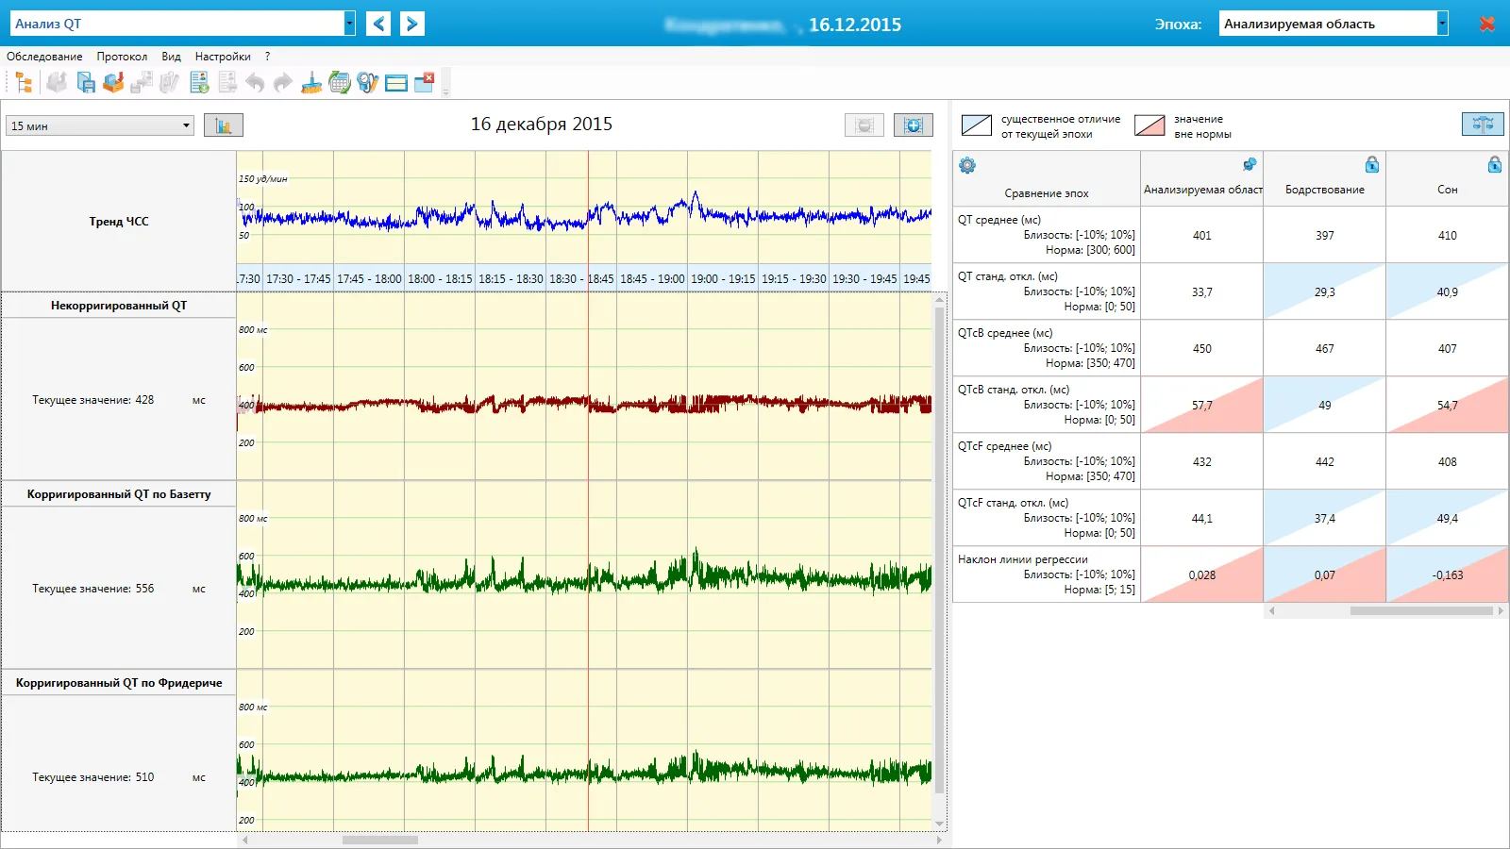Click the close window icon with red X

point(425,83)
